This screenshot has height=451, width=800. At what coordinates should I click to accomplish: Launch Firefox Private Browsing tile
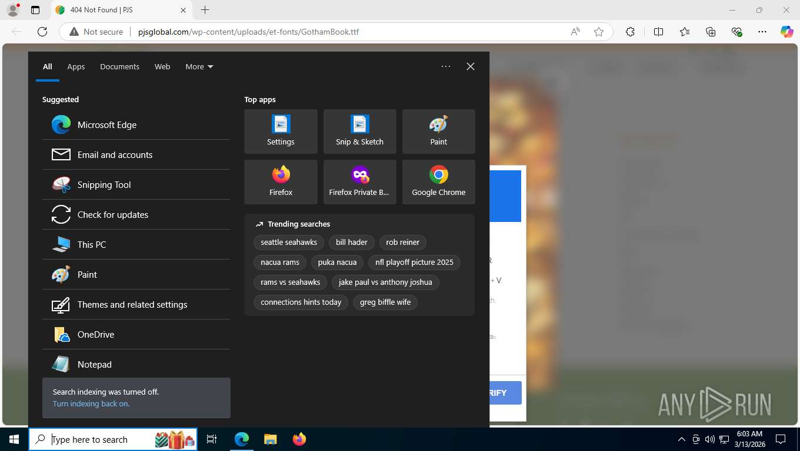pyautogui.click(x=359, y=182)
